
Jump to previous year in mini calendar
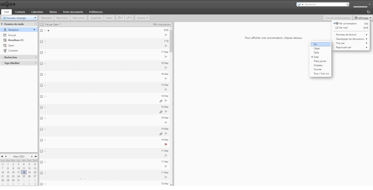[x=2, y=157]
